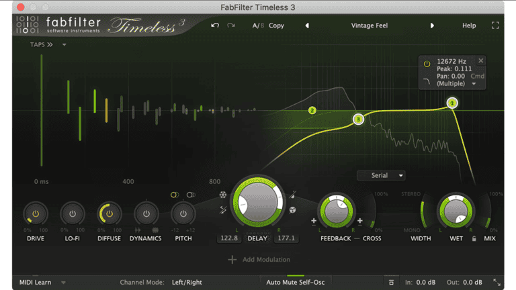Click the FabFilter logo icon
The width and height of the screenshot is (516, 290).
(x=28, y=25)
